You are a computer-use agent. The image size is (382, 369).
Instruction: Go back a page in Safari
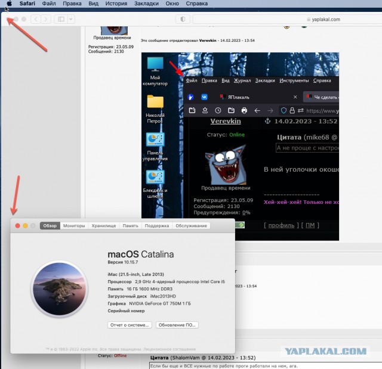click(36, 19)
